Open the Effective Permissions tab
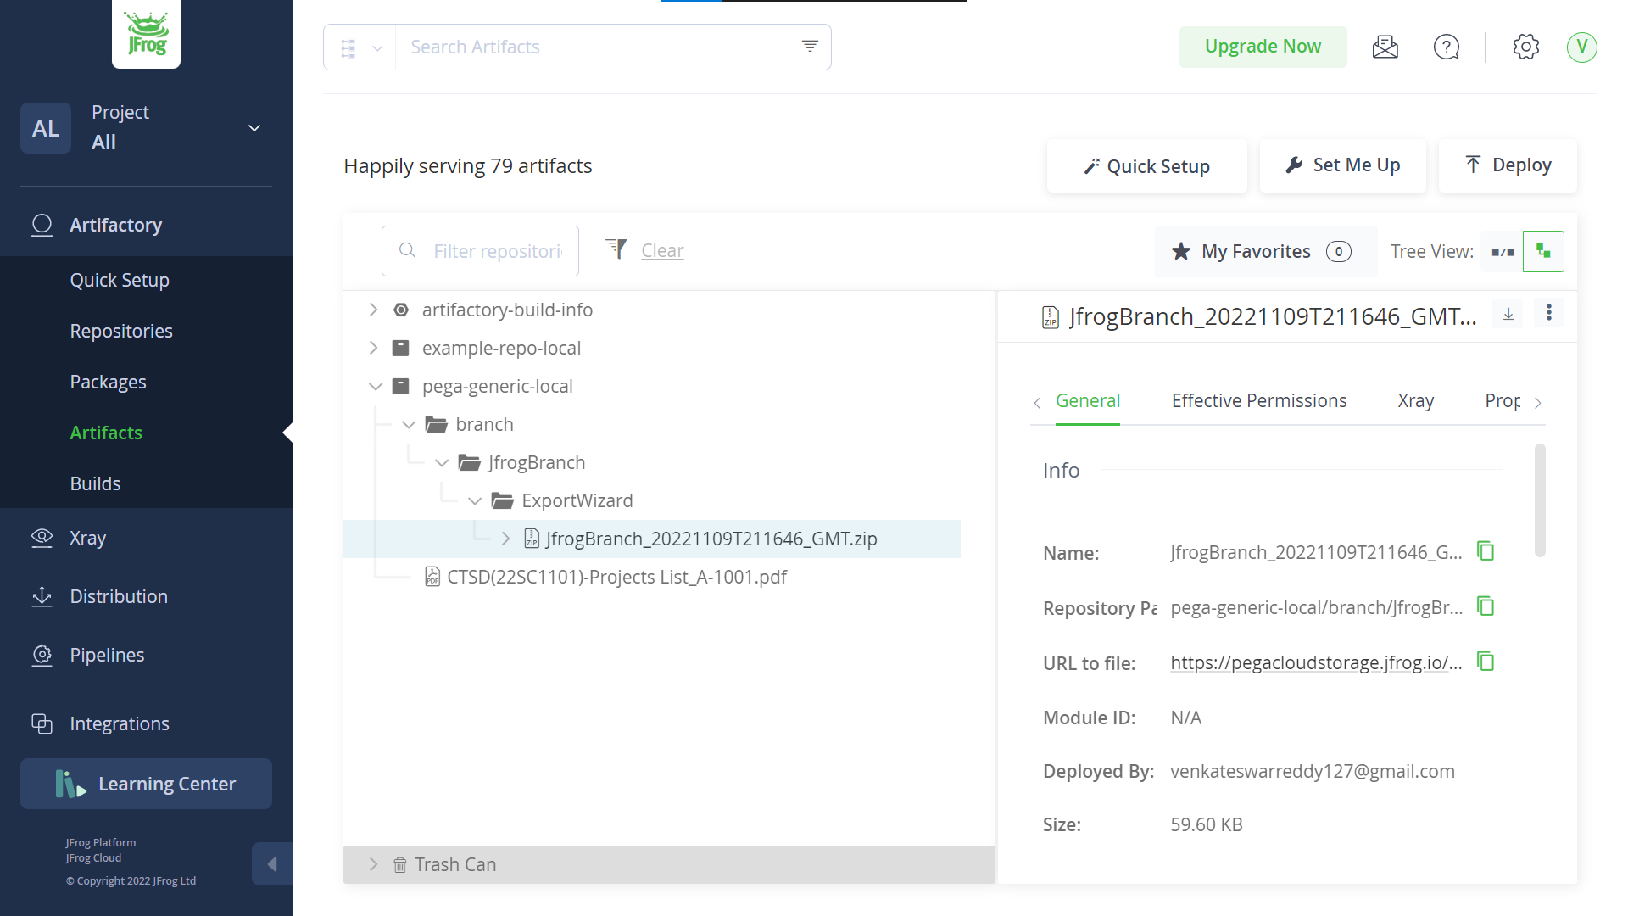Screen dimensions: 1628x916 point(1258,401)
